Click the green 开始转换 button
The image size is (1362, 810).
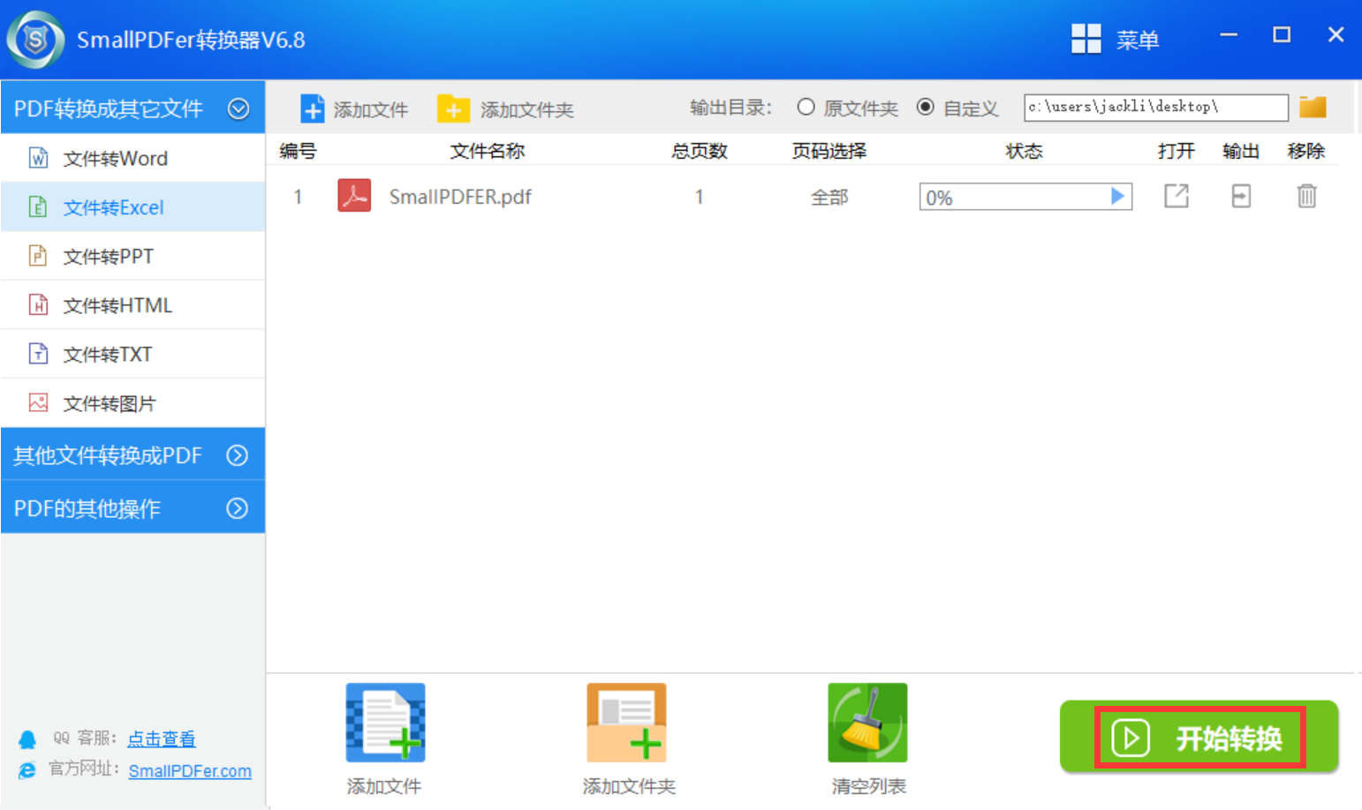click(x=1199, y=737)
